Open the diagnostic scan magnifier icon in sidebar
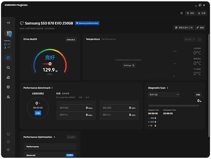 [8, 68]
